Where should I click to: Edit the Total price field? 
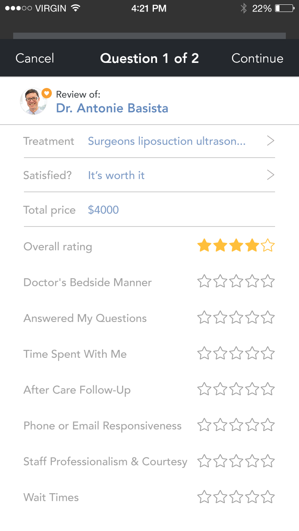[103, 210]
